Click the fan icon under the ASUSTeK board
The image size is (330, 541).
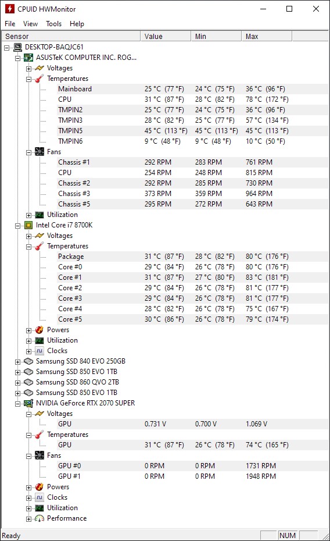40,152
